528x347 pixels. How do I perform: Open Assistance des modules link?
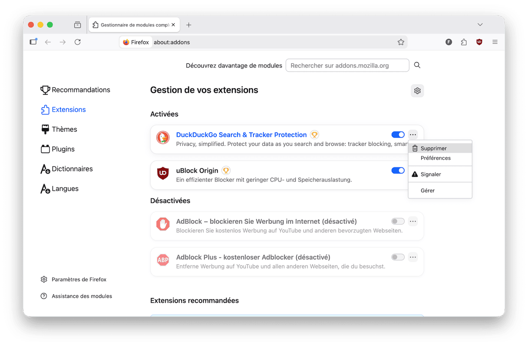(x=76, y=296)
